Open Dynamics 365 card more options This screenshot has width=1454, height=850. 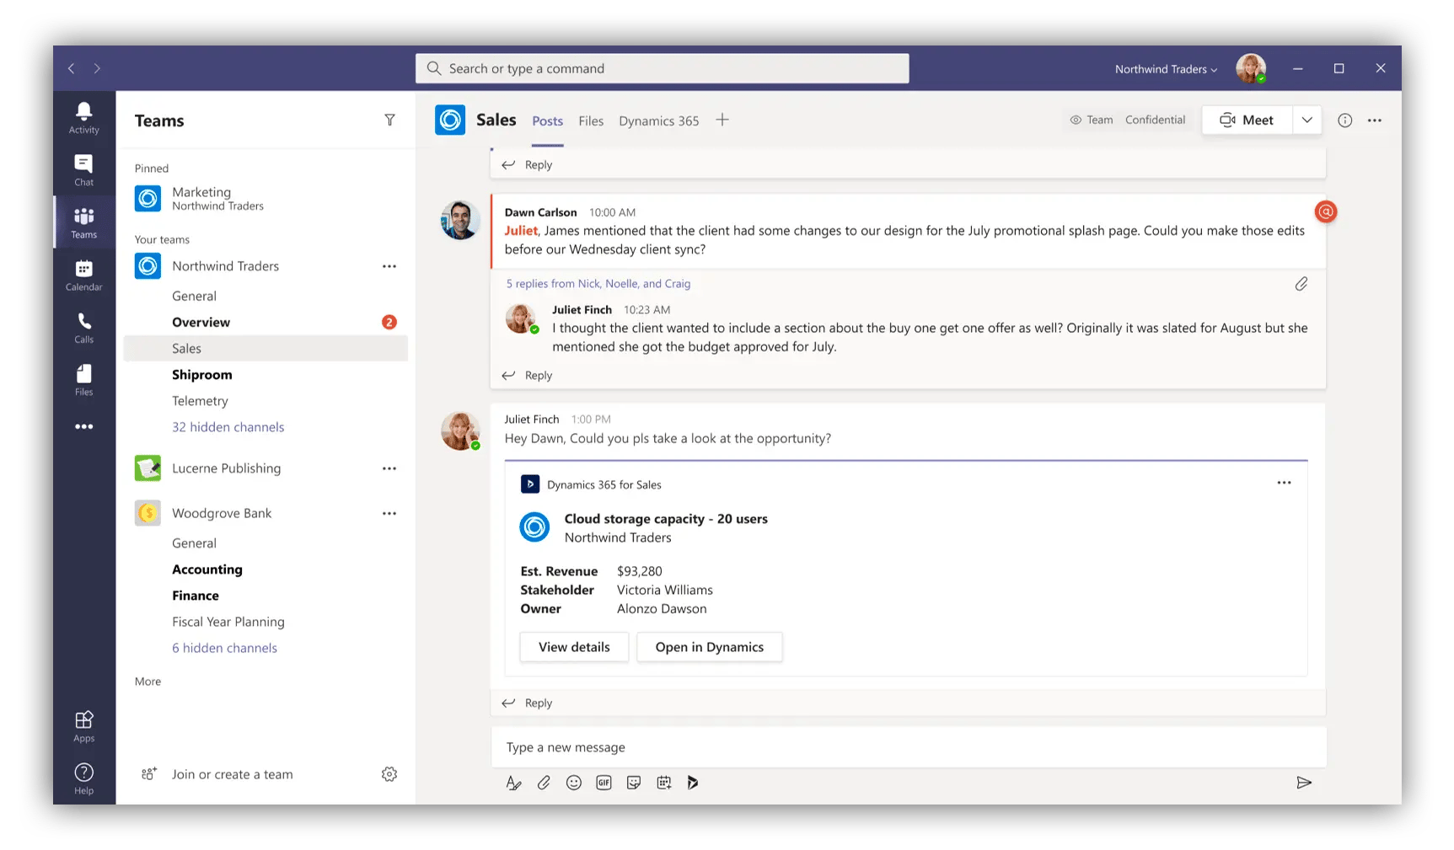pyautogui.click(x=1284, y=483)
